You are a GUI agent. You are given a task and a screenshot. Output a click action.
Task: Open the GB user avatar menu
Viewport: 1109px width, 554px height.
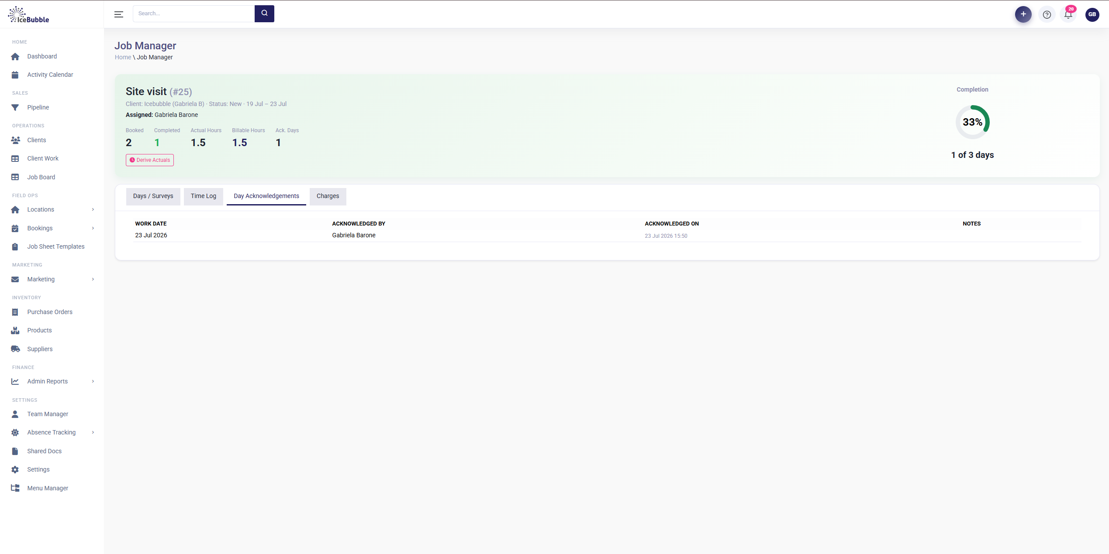coord(1092,14)
